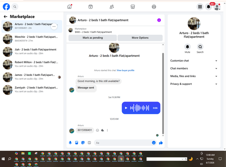Viewport: 226px width, 167px height.
Task: Search in conversation with the Search icon
Action: pos(200,47)
